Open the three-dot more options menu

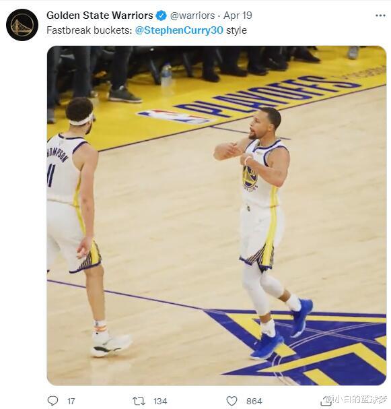pyautogui.click(x=380, y=15)
